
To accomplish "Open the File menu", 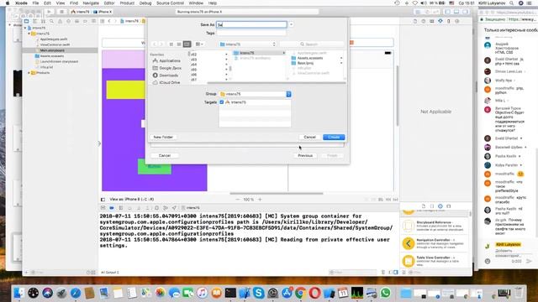I will 35,3.
